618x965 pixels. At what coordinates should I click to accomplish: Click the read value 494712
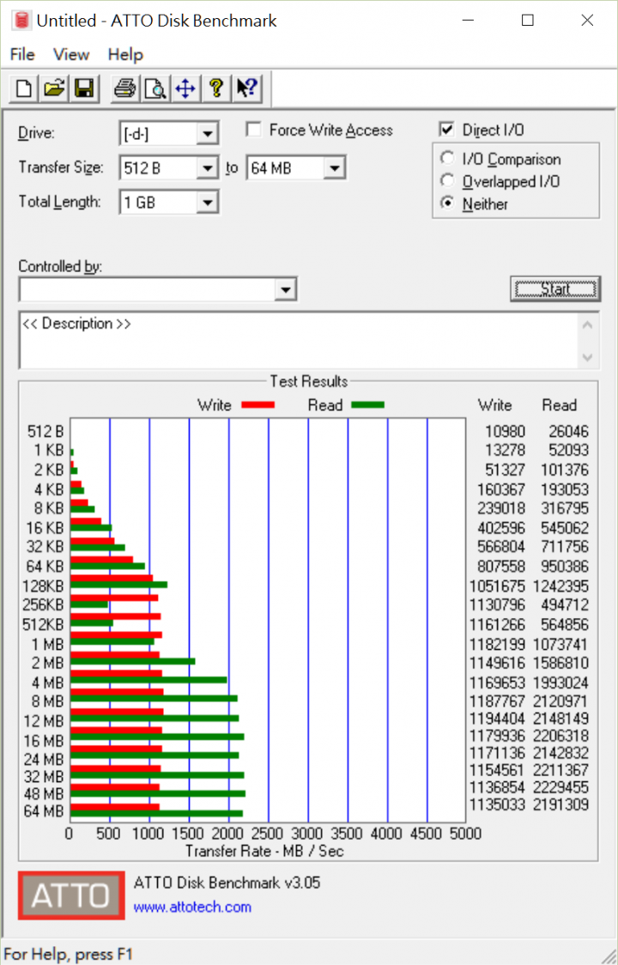pos(565,605)
